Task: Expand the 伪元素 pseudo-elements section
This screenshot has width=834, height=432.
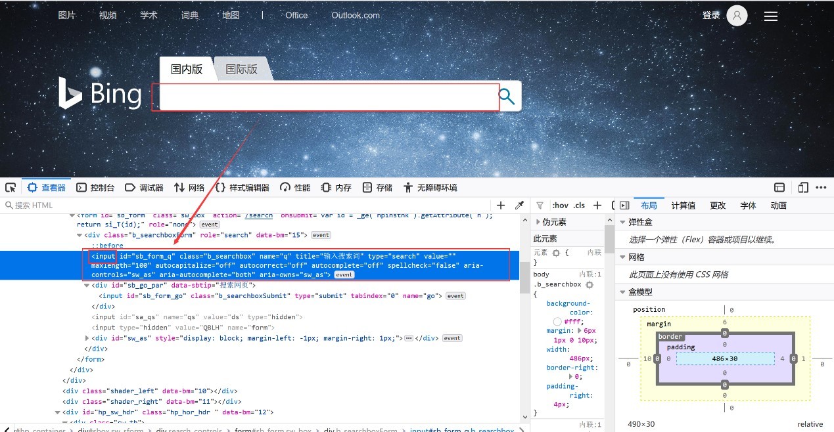Action: 538,222
